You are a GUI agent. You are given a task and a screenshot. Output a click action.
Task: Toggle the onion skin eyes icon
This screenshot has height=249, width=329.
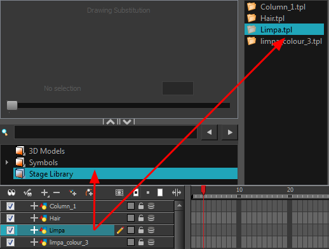click(x=11, y=192)
